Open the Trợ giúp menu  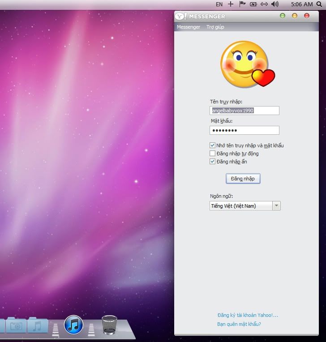coord(215,27)
